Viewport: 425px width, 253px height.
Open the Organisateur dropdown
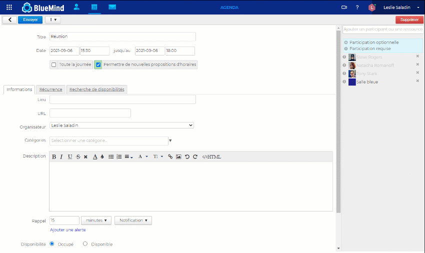click(x=121, y=125)
